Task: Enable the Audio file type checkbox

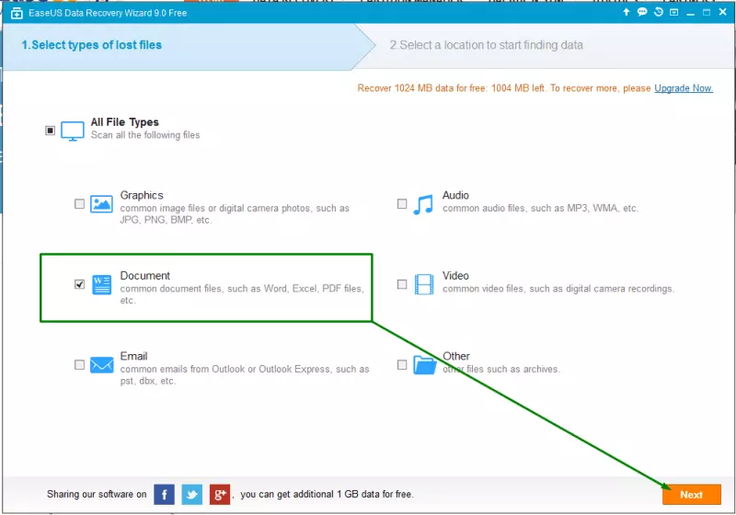Action: (x=402, y=204)
